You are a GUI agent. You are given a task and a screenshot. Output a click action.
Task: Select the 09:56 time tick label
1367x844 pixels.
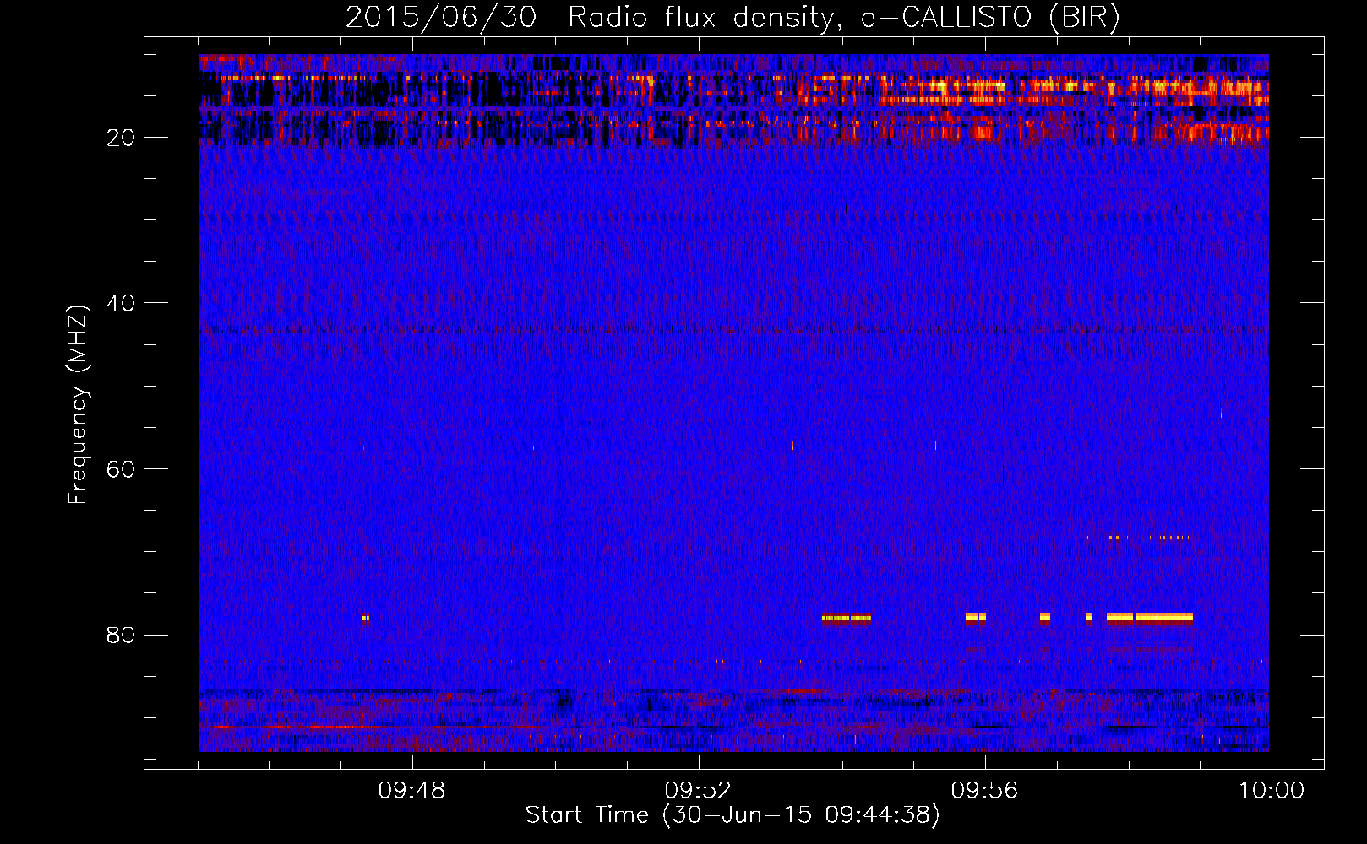coord(984,791)
